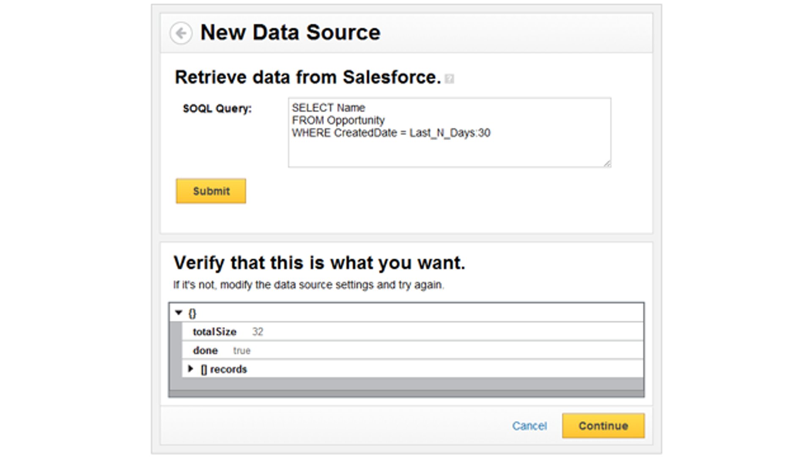Click the done value true
This screenshot has height=457, width=812.
click(242, 351)
